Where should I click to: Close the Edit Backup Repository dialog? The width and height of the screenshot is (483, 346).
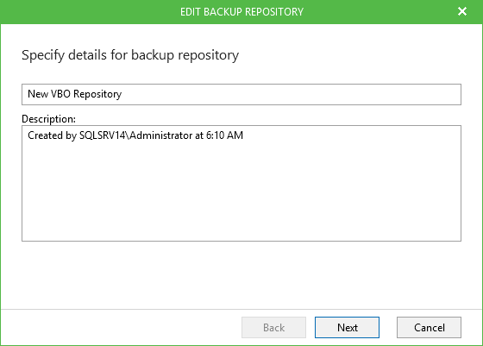tap(462, 11)
